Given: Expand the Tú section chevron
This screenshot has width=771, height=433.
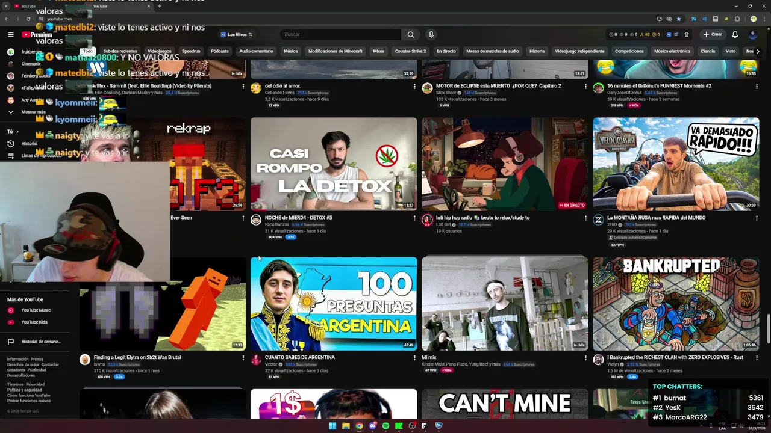Looking at the screenshot, I should (17, 131).
